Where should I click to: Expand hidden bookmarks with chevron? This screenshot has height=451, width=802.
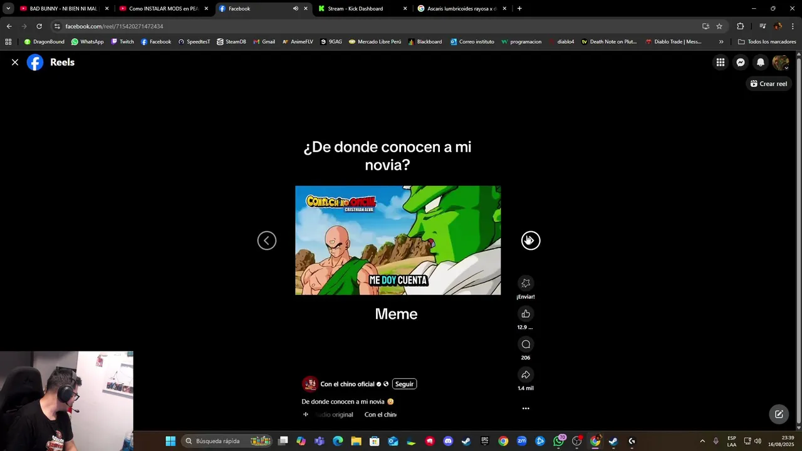[x=721, y=42]
